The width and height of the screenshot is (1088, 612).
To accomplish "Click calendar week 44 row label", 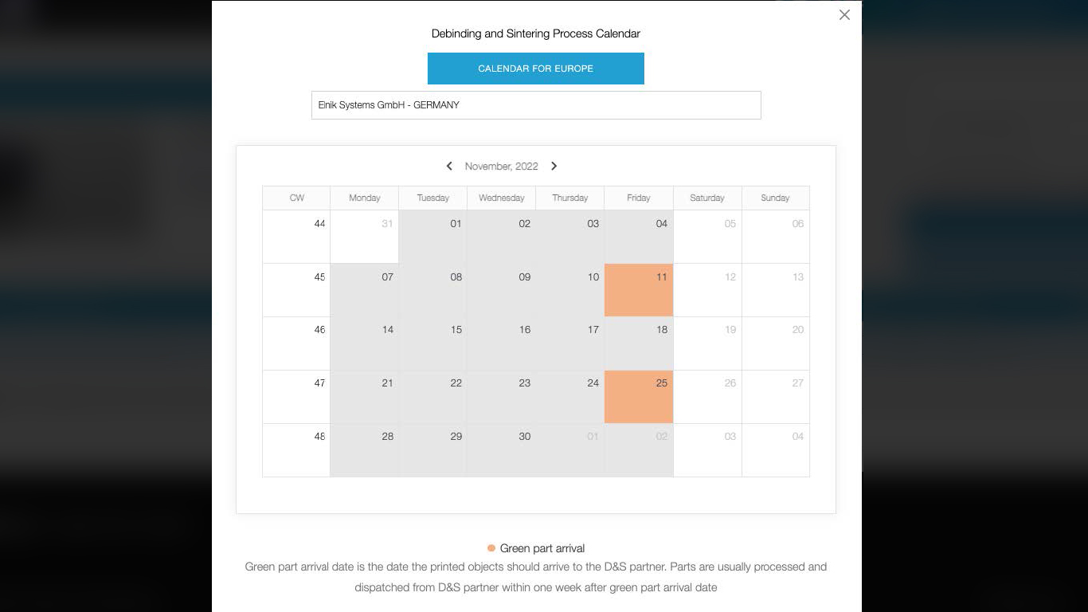I will [x=296, y=237].
